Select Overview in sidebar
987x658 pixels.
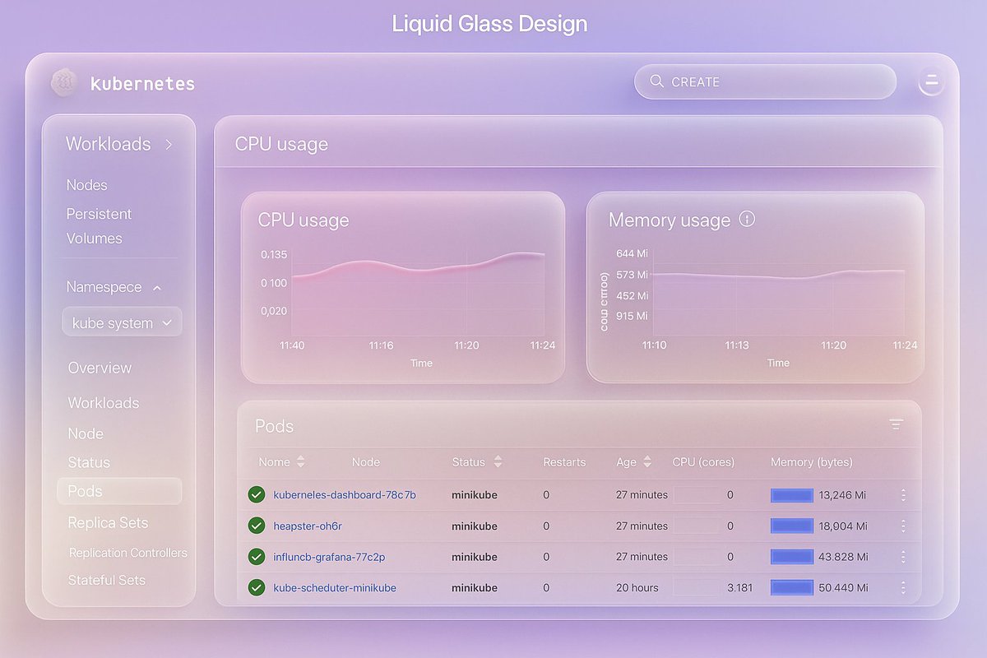click(x=100, y=368)
